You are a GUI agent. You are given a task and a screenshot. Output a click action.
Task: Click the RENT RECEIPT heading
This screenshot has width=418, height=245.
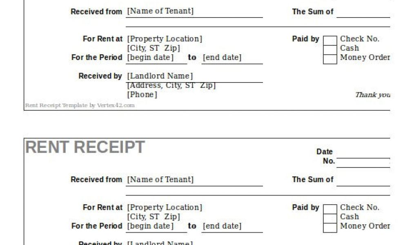[x=85, y=147]
